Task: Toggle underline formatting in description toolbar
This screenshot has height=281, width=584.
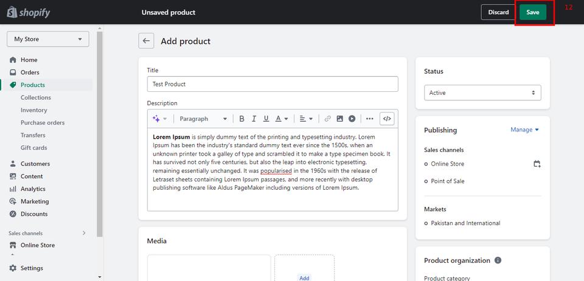Action: tap(266, 119)
